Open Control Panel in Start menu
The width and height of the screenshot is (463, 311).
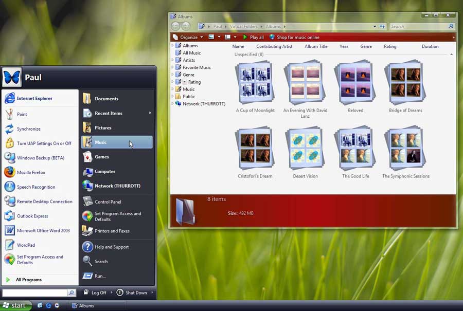108,202
